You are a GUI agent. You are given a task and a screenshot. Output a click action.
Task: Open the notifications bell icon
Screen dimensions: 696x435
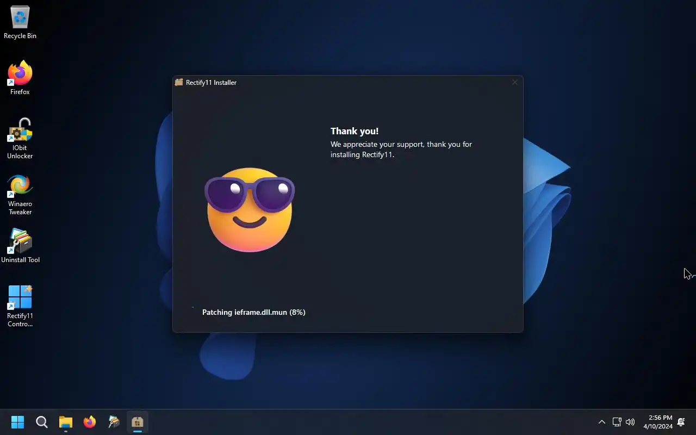coord(681,422)
